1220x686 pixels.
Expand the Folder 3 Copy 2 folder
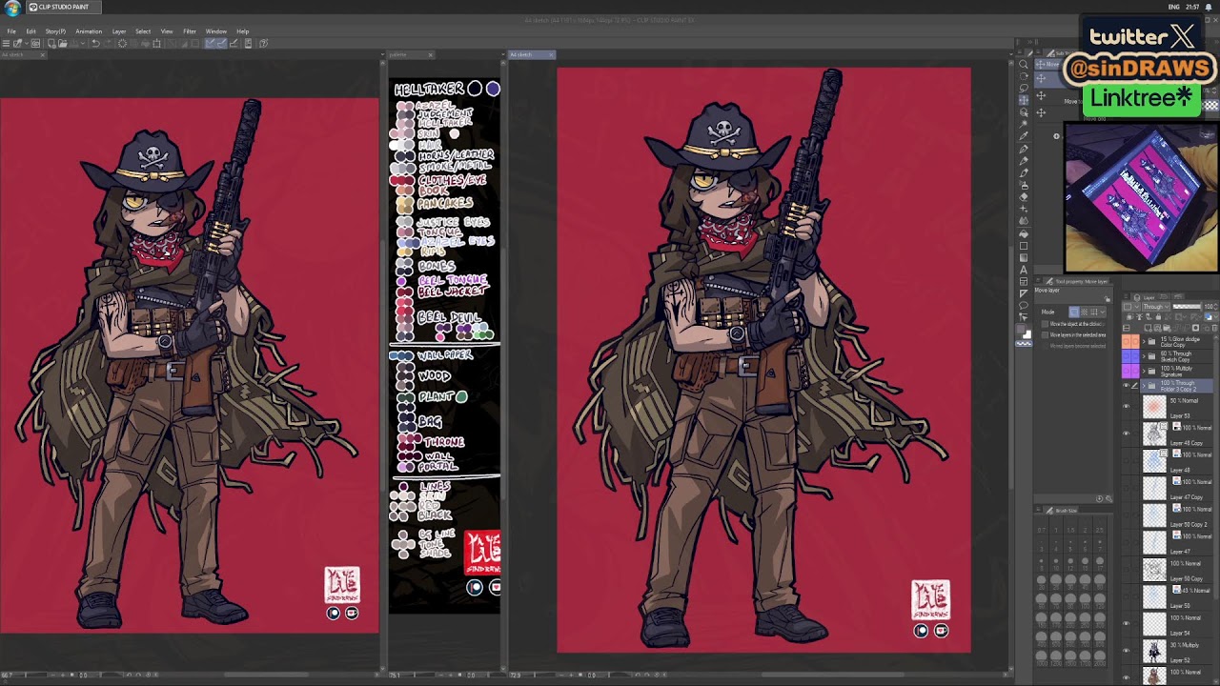(x=1144, y=385)
